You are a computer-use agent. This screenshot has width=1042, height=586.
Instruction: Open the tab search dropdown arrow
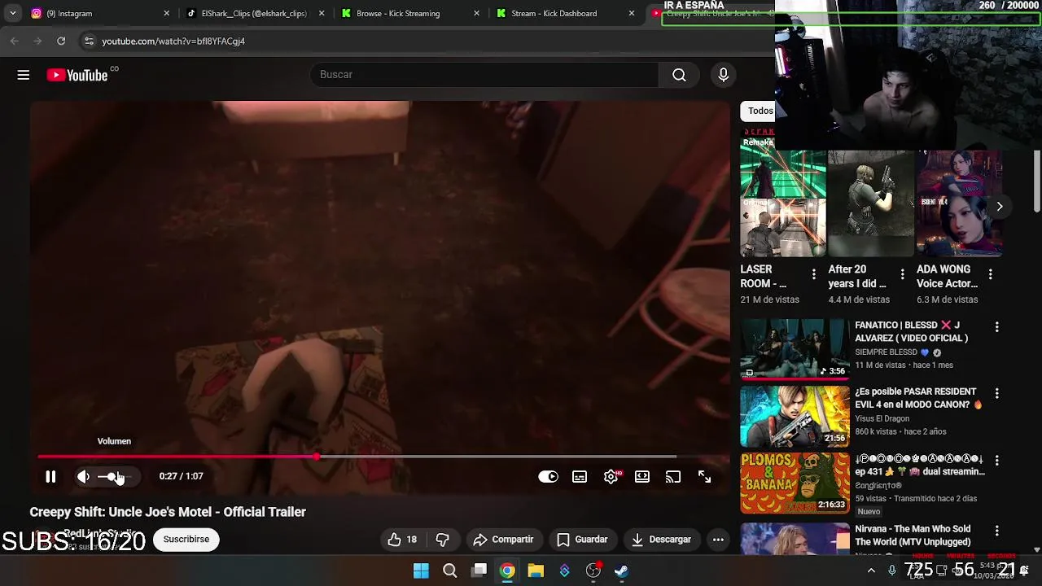[x=12, y=13]
